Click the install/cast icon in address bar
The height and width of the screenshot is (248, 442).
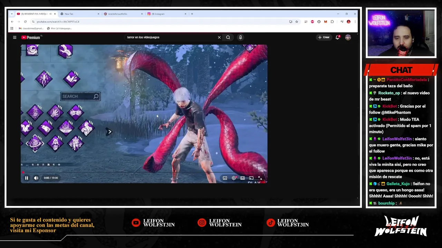pyautogui.click(x=291, y=22)
